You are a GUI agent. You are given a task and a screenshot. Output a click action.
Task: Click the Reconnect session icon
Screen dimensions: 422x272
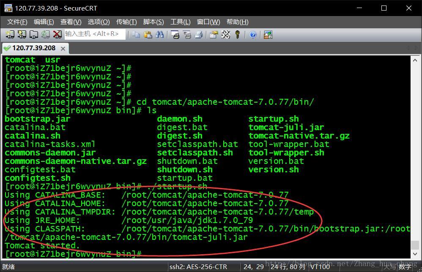[45, 34]
